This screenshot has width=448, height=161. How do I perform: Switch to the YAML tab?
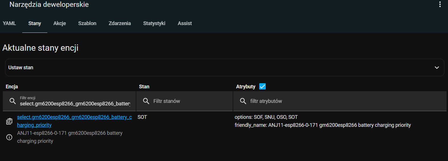[9, 23]
